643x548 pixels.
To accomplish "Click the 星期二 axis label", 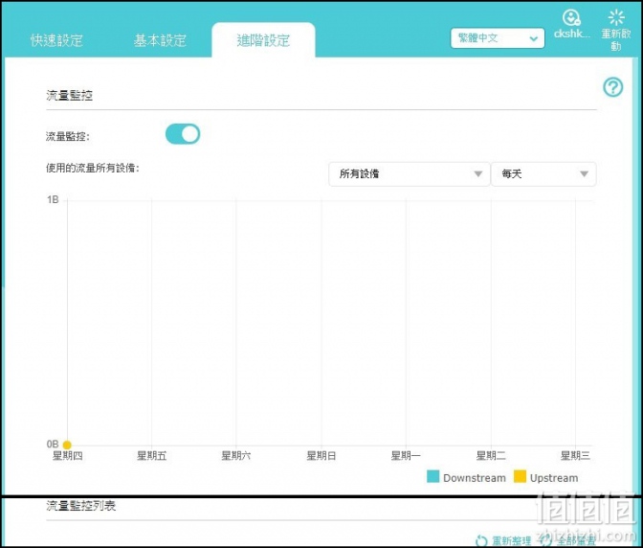I will (x=491, y=456).
